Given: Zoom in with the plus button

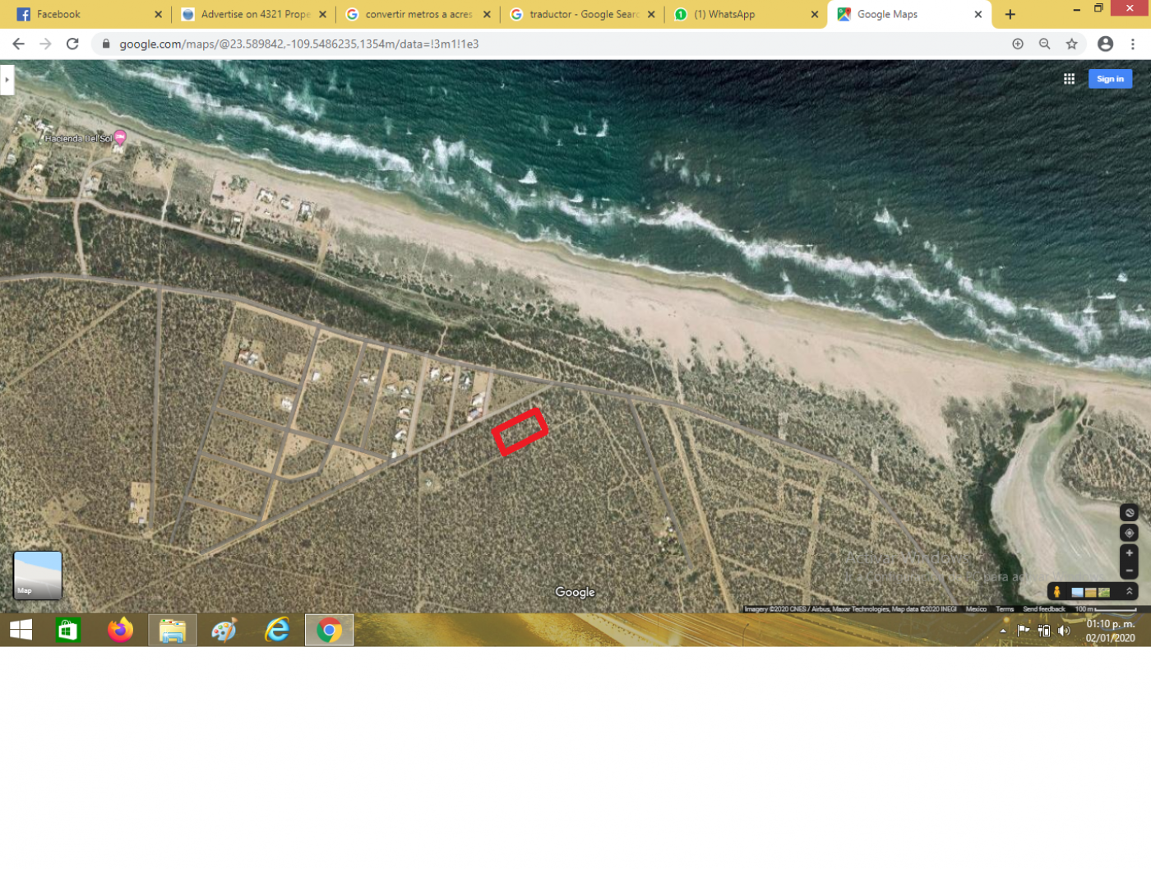Looking at the screenshot, I should pyautogui.click(x=1130, y=553).
